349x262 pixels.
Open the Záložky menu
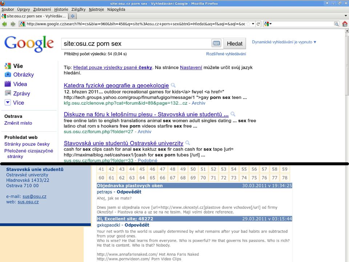point(79,9)
